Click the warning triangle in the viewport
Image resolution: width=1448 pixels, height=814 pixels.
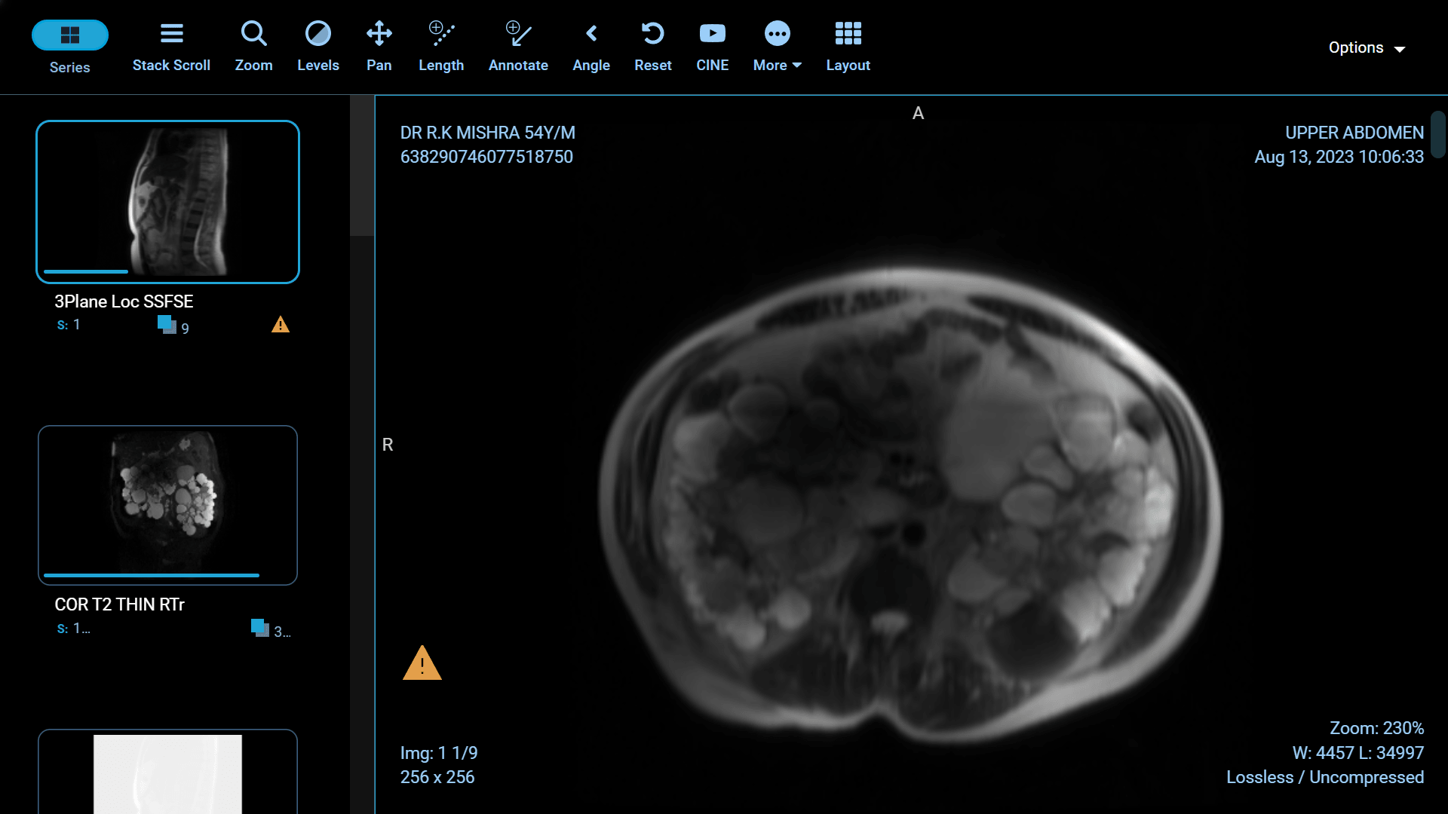coord(423,664)
